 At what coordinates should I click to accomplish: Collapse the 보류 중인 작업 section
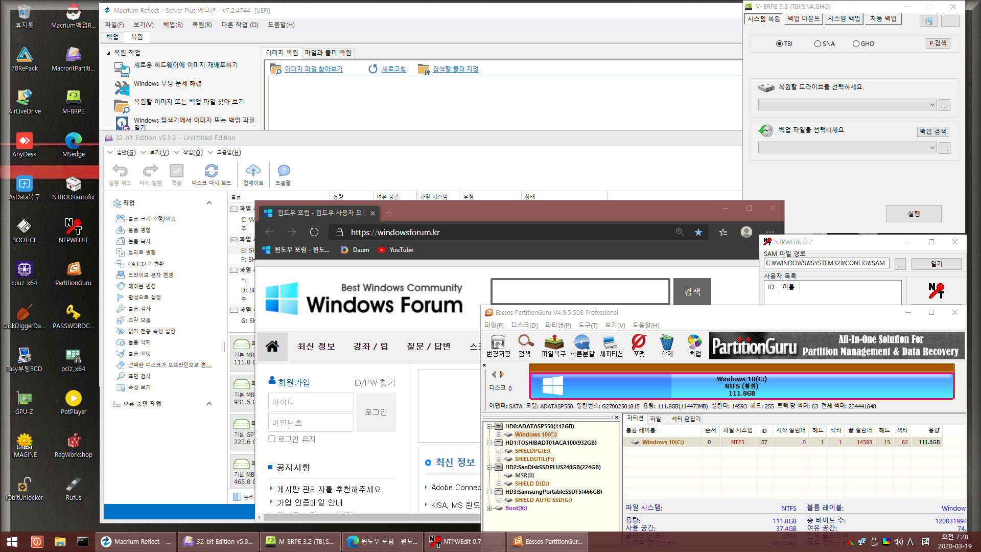(209, 404)
